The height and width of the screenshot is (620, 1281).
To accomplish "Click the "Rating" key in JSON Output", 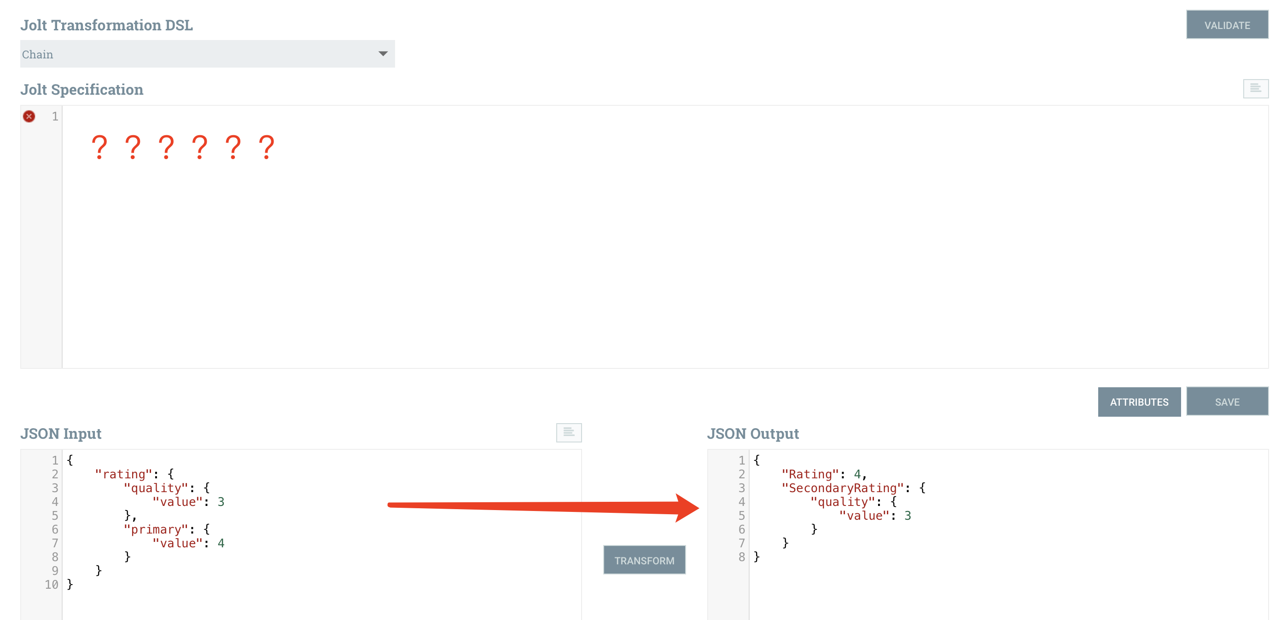I will click(x=810, y=474).
